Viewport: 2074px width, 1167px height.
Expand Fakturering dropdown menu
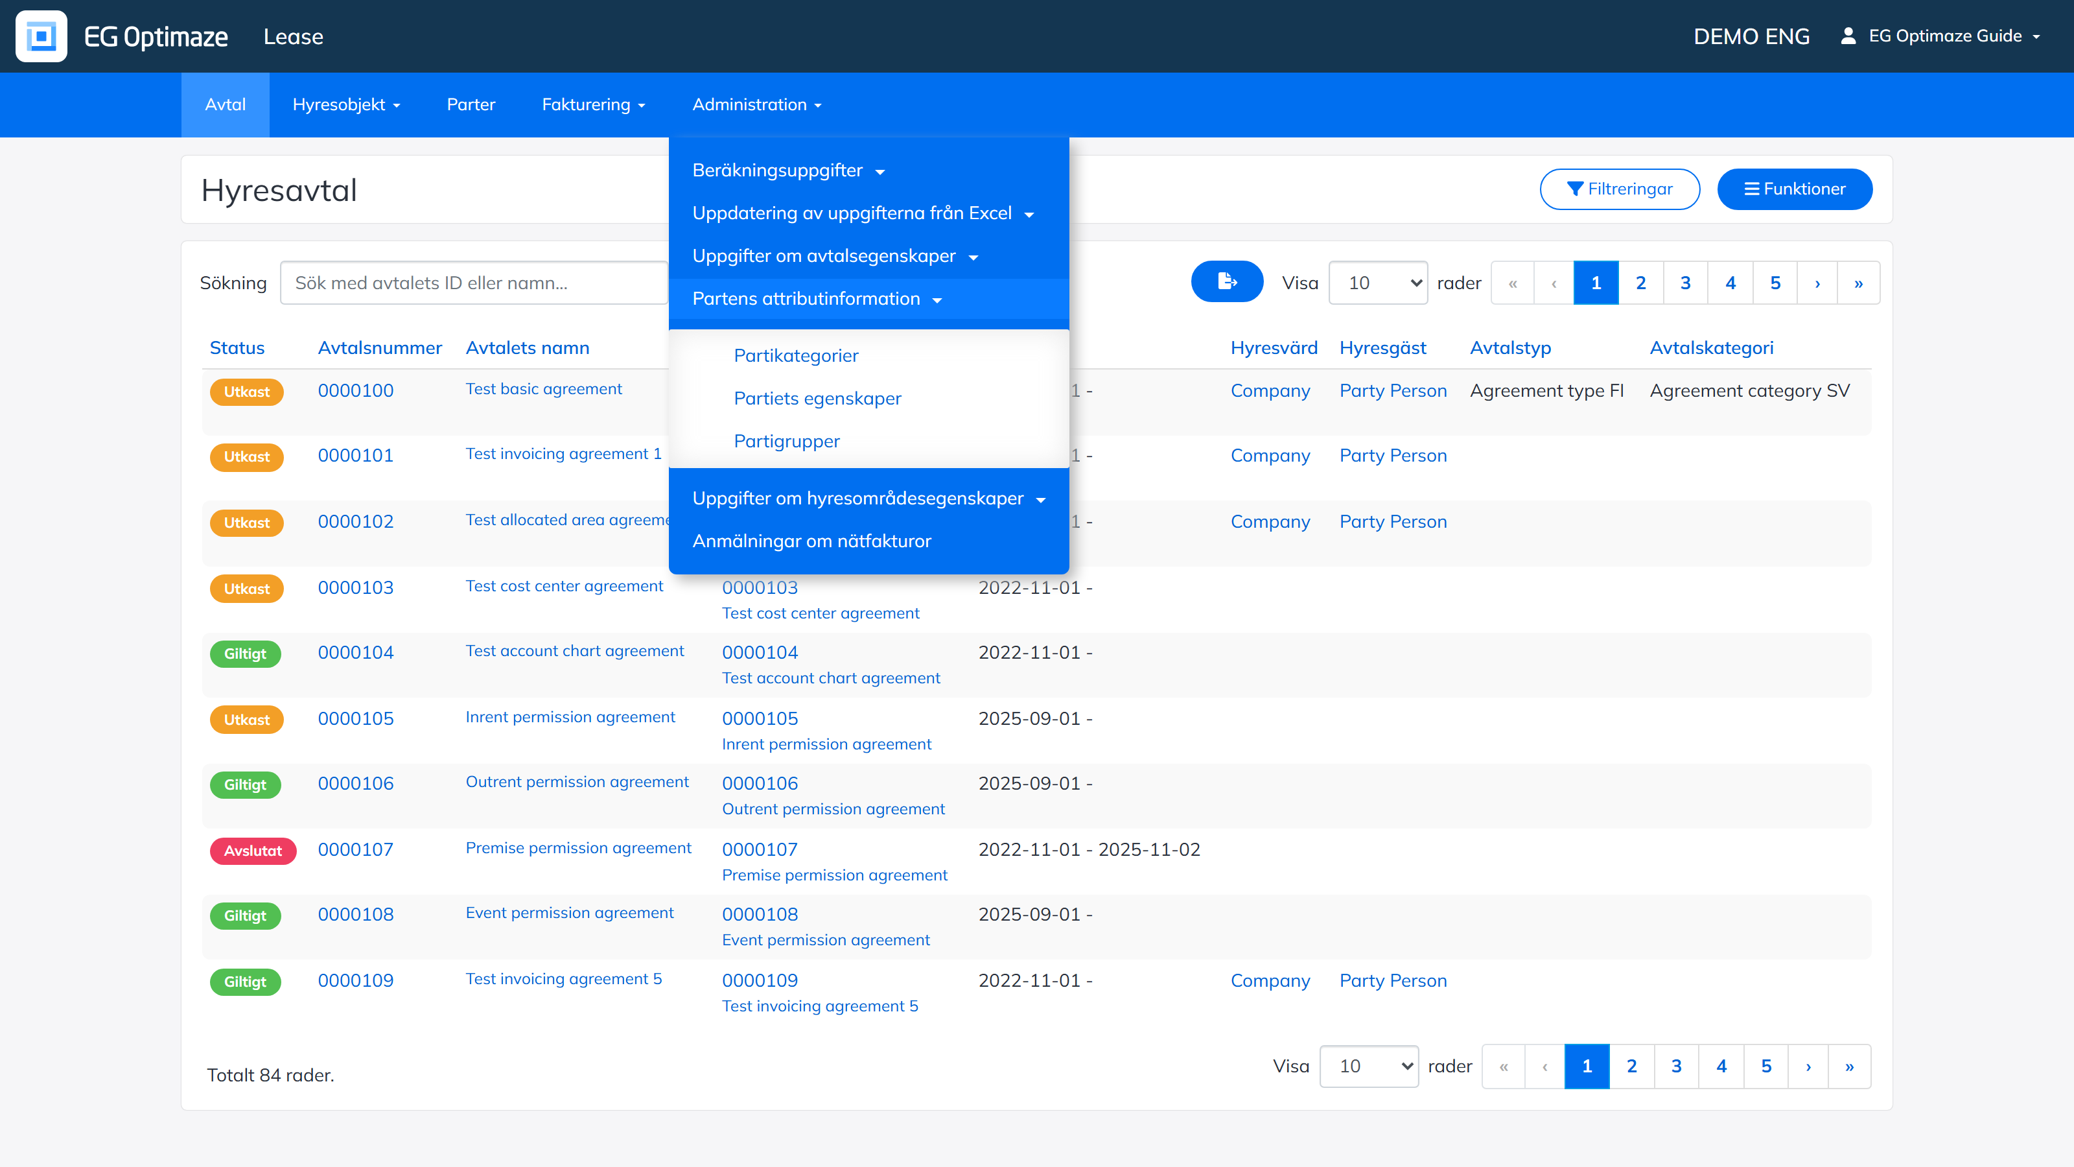[594, 104]
